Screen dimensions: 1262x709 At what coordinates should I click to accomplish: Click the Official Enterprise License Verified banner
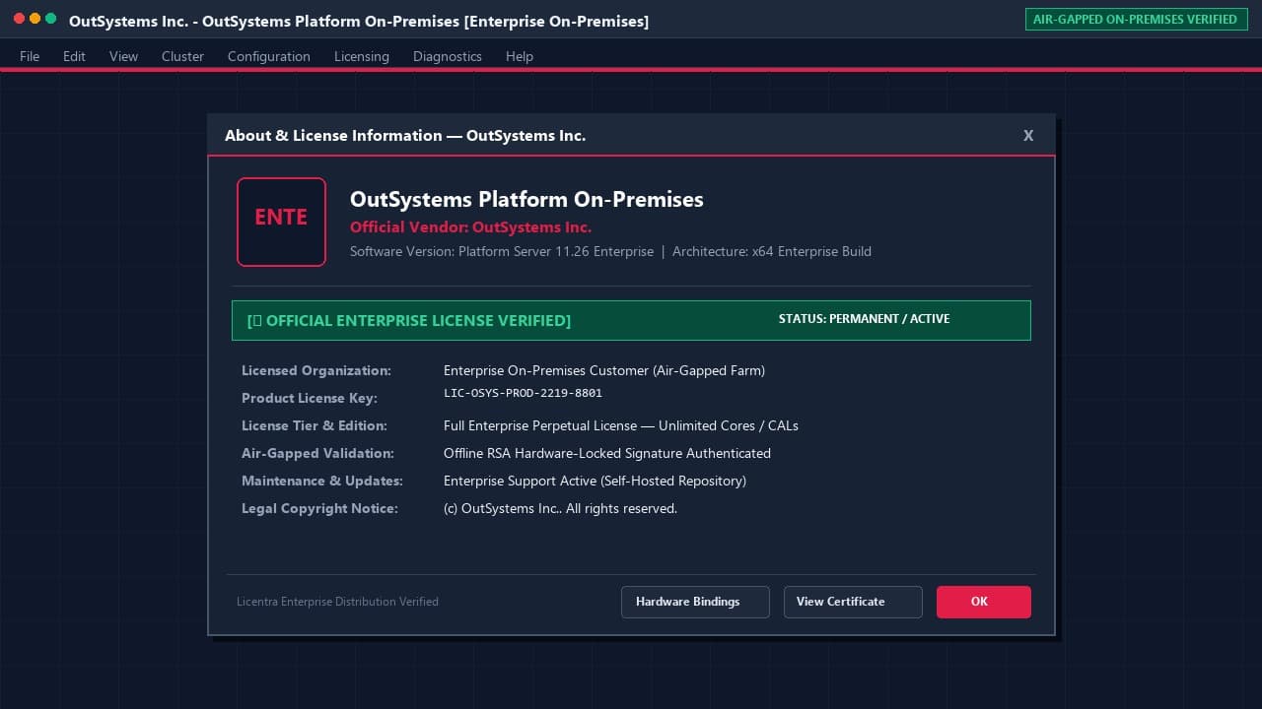click(x=631, y=320)
